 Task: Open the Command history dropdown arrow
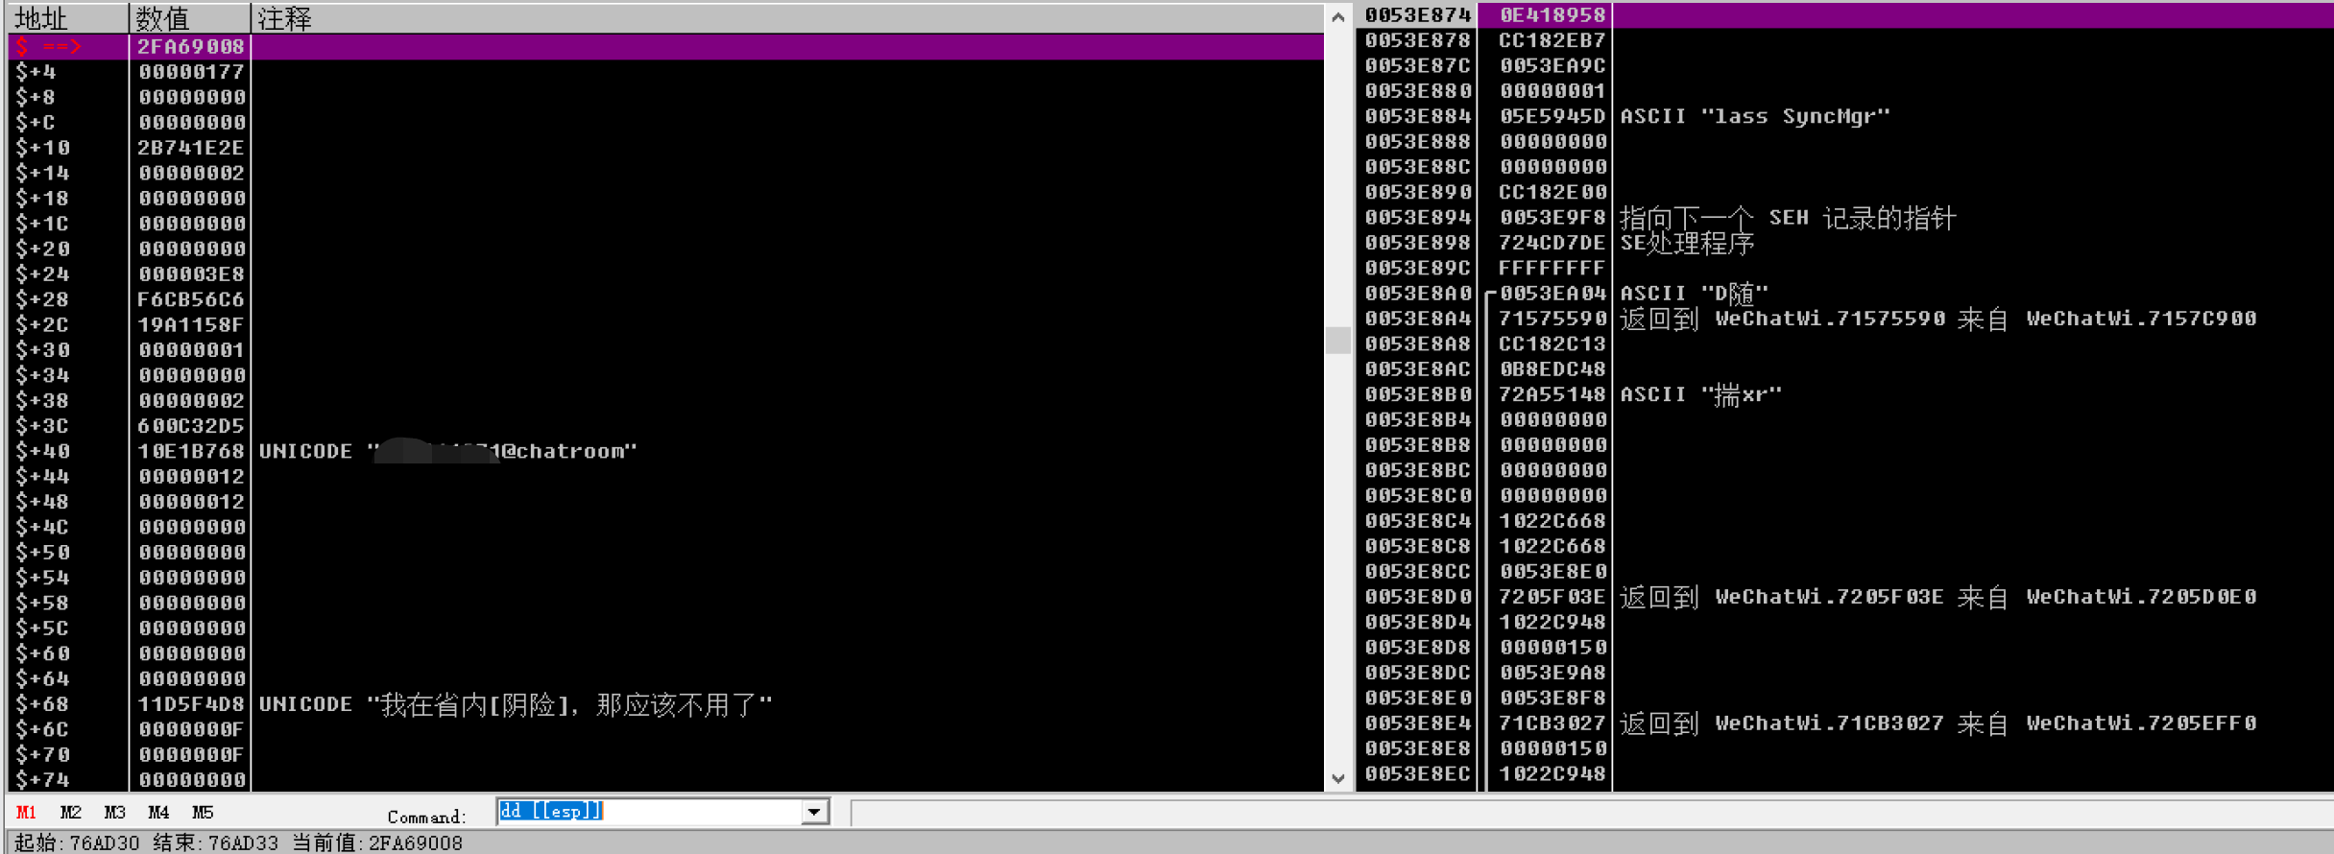[815, 812]
